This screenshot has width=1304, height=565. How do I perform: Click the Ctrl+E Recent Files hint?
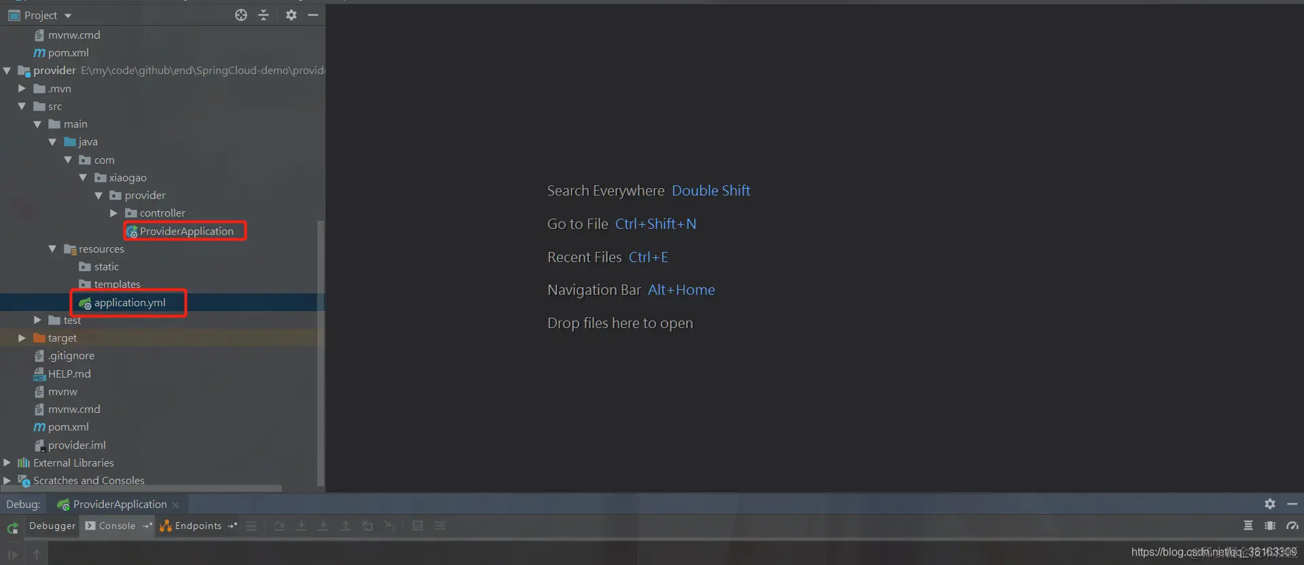pos(648,257)
